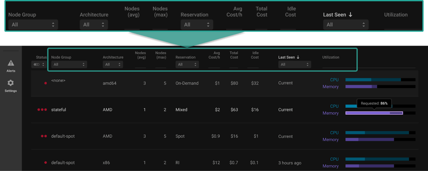The height and width of the screenshot is (171, 428).
Task: Click the Memory utilization bar of default-spot RI row
Action: click(x=380, y=166)
